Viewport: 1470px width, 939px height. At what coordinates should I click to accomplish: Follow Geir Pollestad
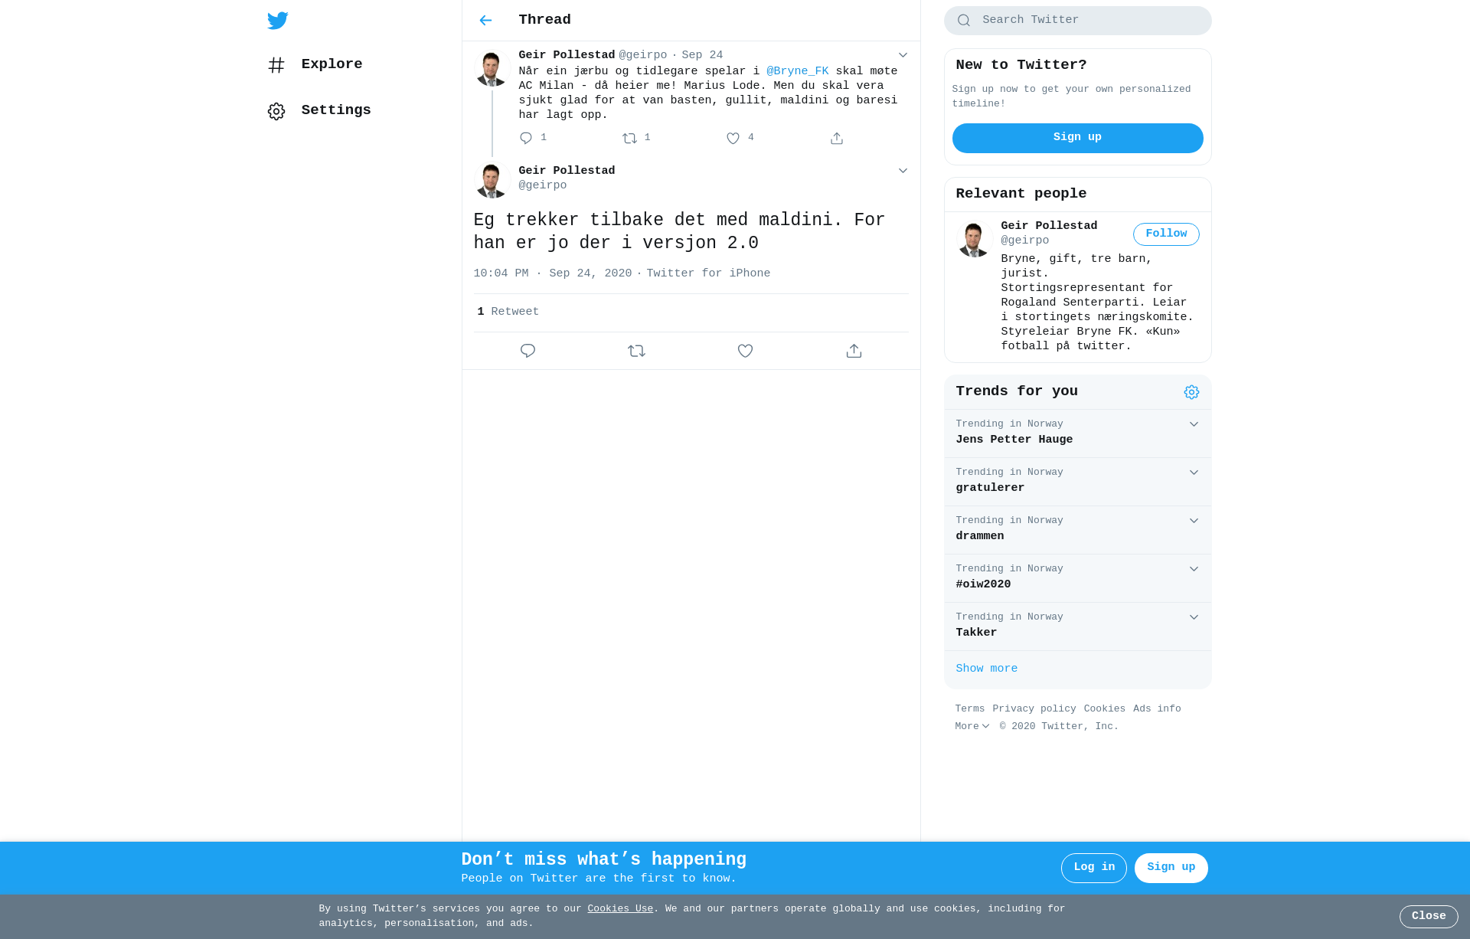pos(1166,234)
